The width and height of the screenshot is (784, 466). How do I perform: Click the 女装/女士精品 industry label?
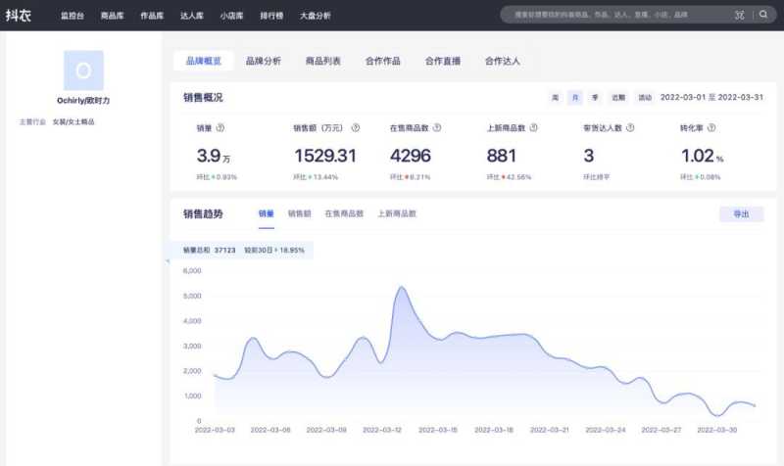73,121
